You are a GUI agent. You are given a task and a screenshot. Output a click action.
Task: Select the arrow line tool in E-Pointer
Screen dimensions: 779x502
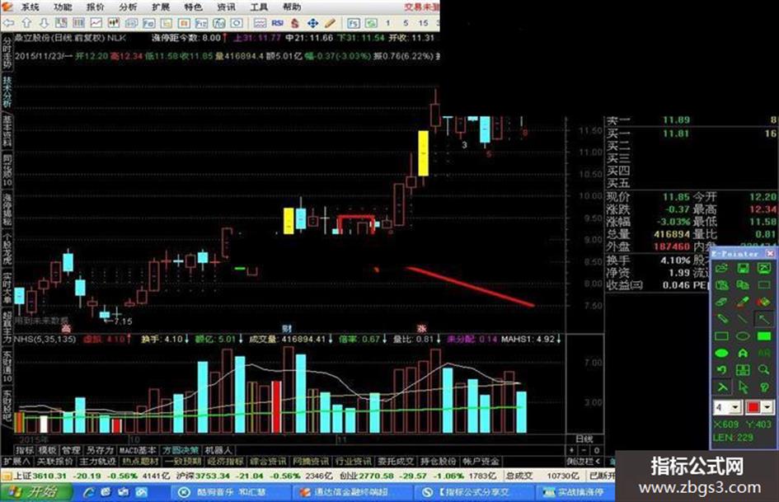pyautogui.click(x=764, y=319)
